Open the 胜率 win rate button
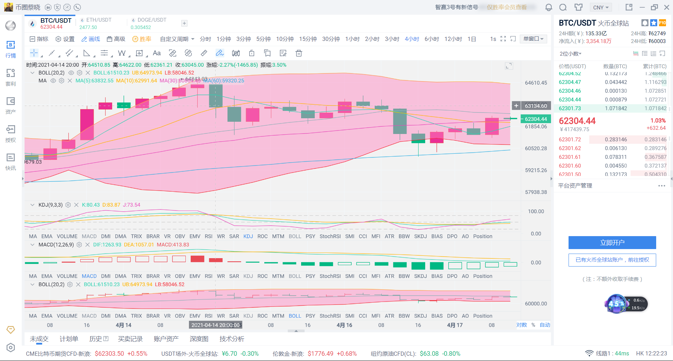This screenshot has width=673, height=361. coord(142,39)
